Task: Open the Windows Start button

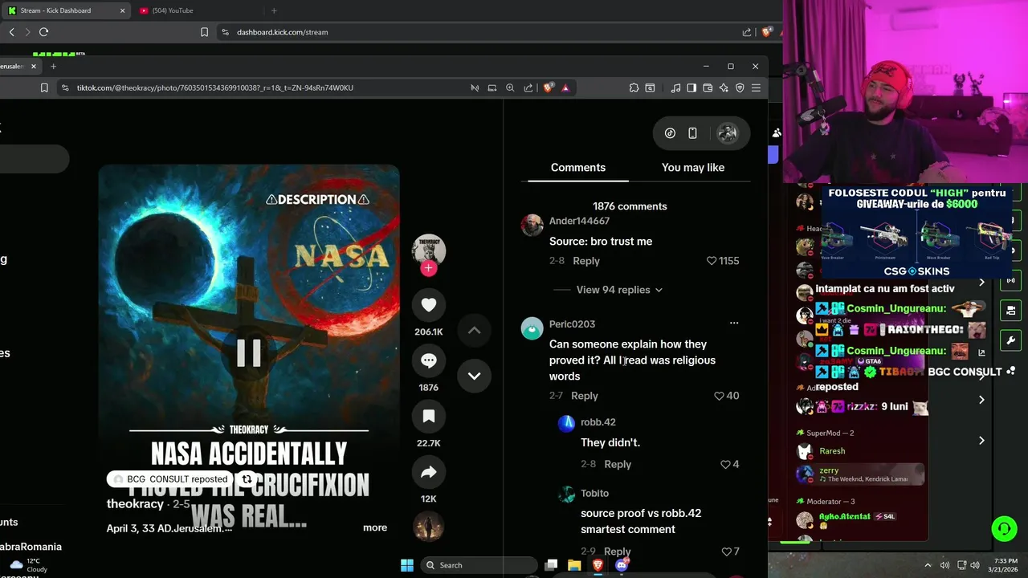Action: [407, 565]
